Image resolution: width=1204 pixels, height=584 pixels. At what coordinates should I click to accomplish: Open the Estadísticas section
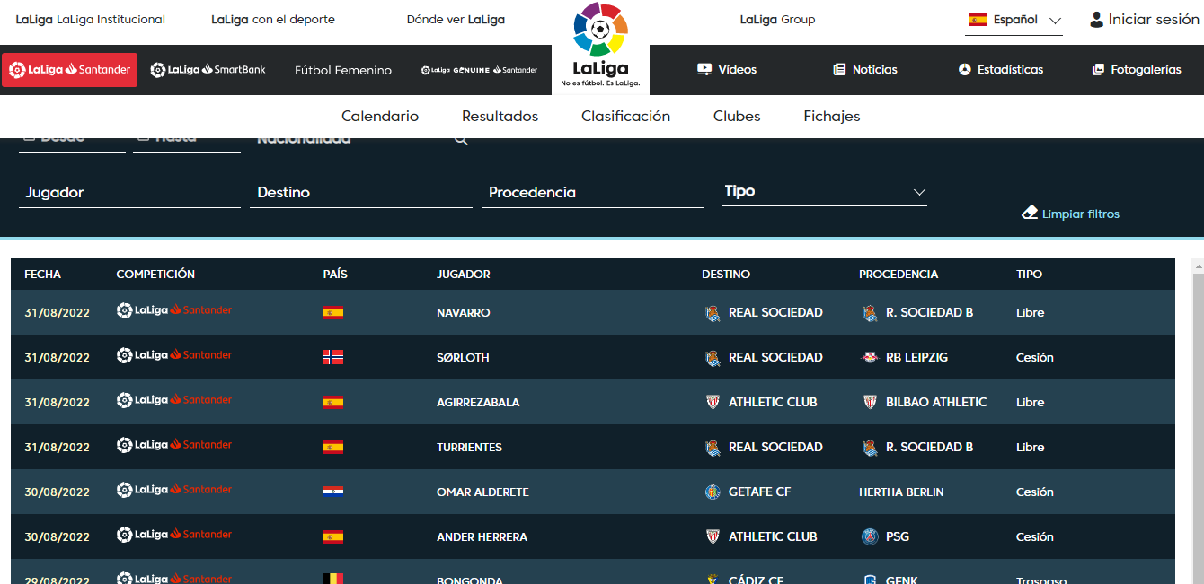1001,69
